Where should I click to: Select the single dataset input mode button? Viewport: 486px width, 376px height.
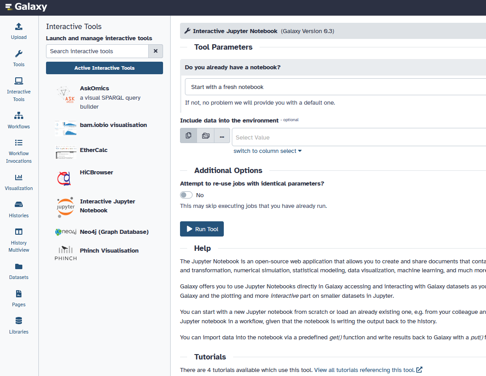[x=189, y=136]
